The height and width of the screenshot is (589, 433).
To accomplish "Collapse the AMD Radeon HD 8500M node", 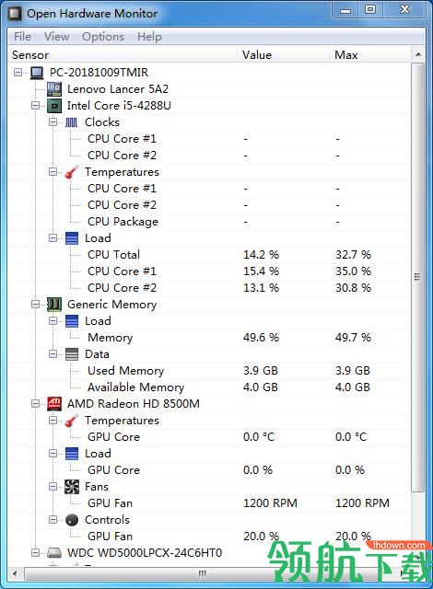I will [x=35, y=404].
